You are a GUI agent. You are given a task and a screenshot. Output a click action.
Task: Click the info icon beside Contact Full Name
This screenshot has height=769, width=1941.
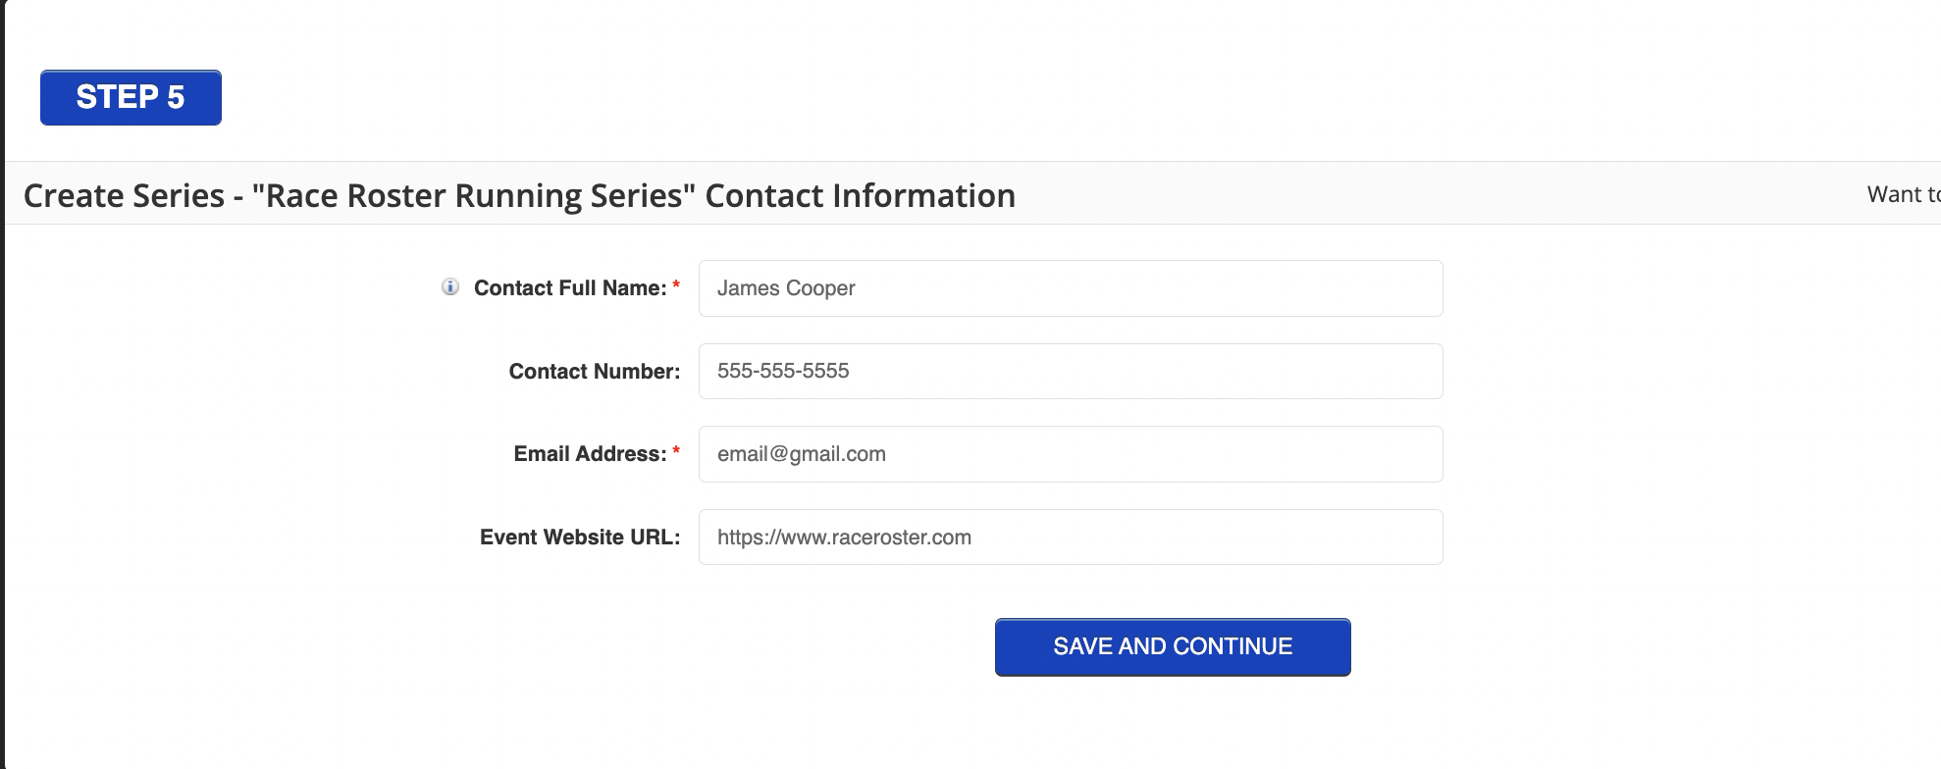point(450,287)
